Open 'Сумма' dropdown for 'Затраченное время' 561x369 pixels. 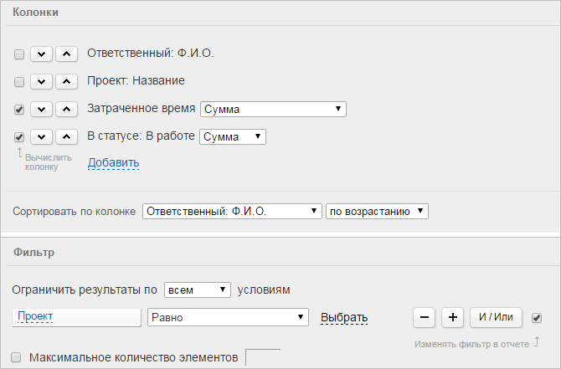pyautogui.click(x=273, y=109)
